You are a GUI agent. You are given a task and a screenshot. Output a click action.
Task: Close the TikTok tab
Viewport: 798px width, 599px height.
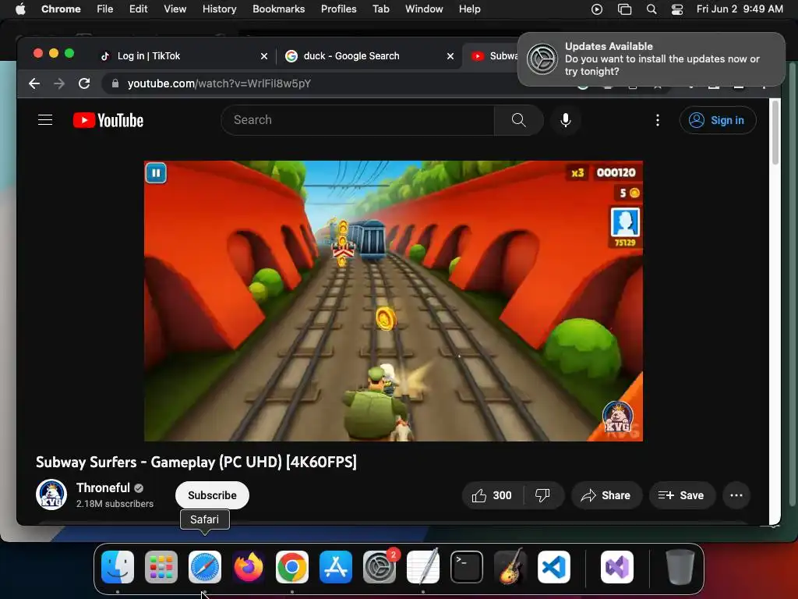pos(264,56)
